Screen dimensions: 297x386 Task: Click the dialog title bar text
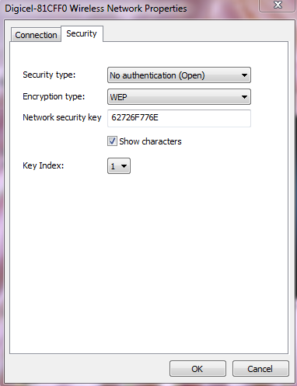pos(96,9)
